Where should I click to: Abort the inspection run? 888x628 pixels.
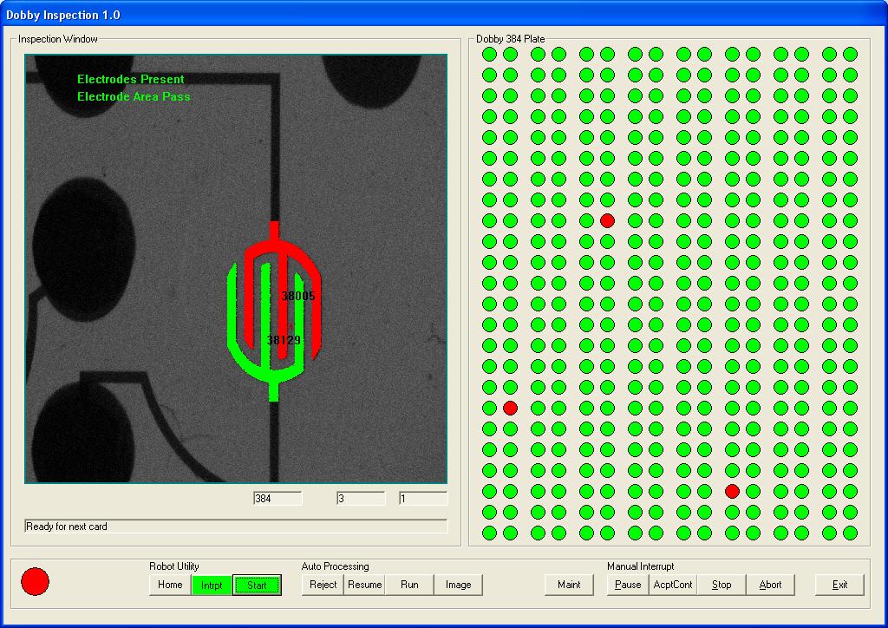pos(770,585)
